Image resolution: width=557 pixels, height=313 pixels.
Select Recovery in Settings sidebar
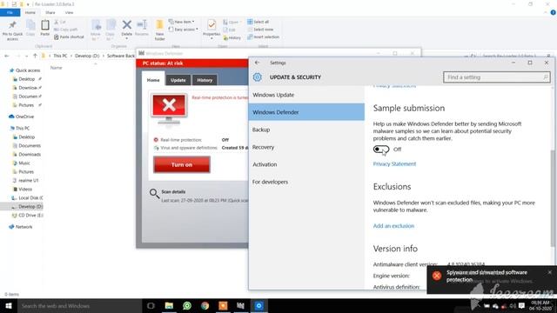(x=306, y=147)
